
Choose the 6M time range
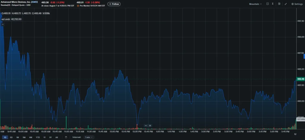31,137
